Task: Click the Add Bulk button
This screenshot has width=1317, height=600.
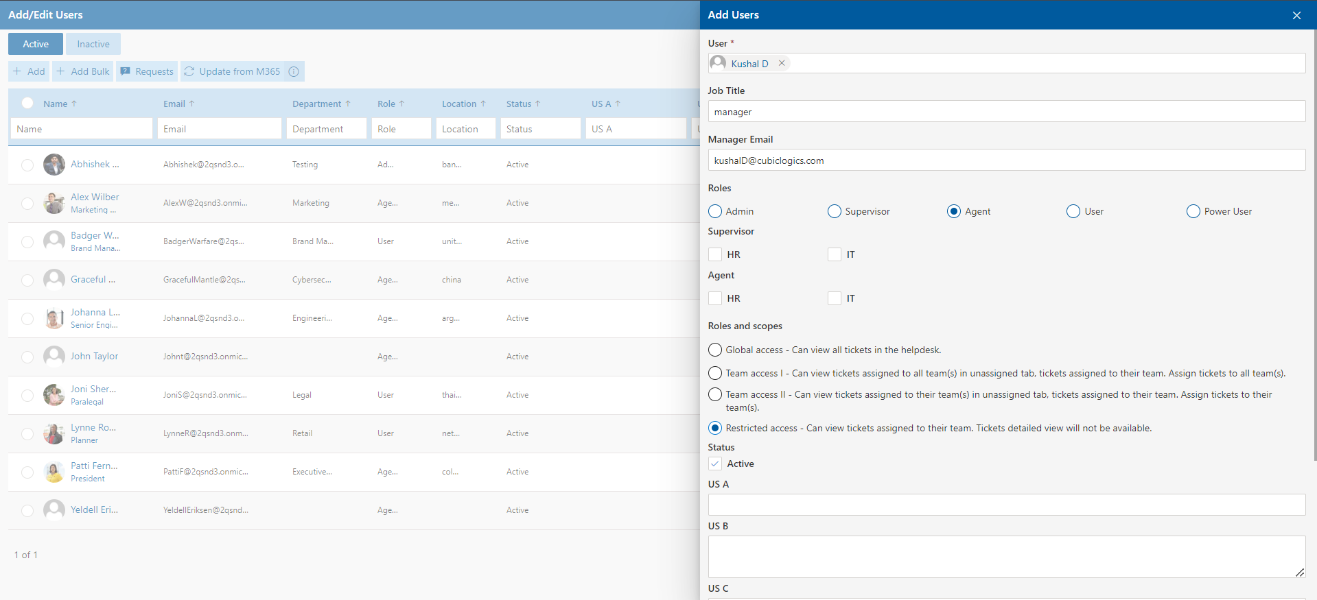Action: [83, 71]
